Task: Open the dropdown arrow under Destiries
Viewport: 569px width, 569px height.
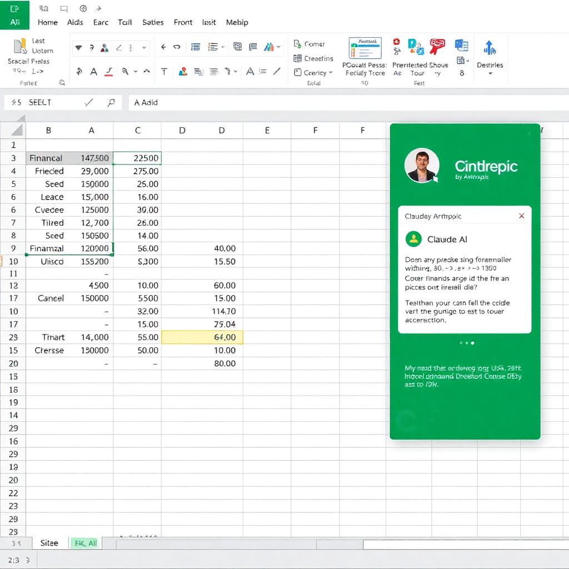Action: pyautogui.click(x=490, y=74)
